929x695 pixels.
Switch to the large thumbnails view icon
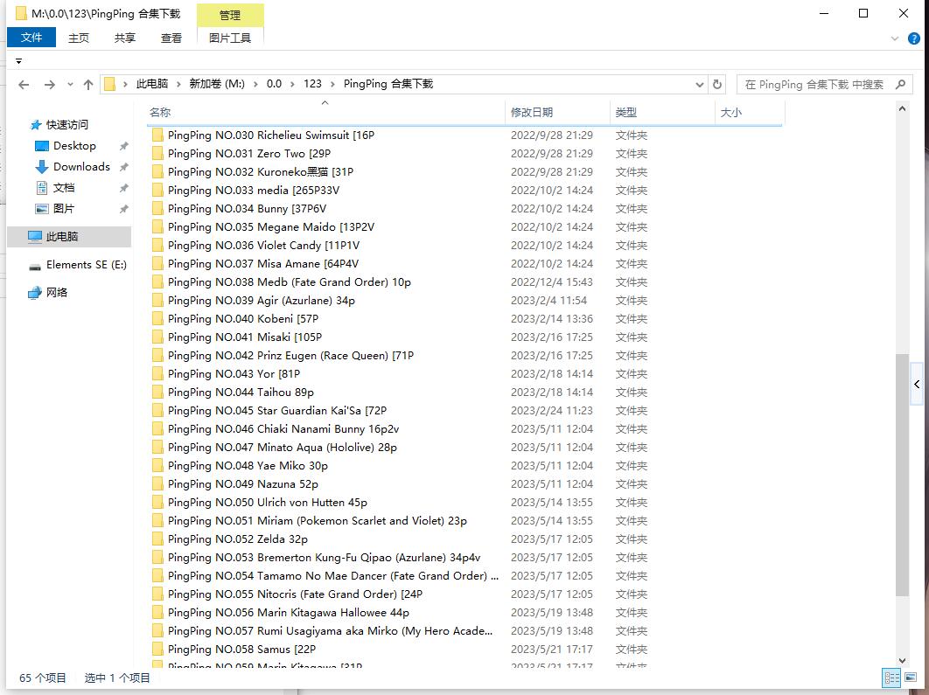click(x=911, y=678)
